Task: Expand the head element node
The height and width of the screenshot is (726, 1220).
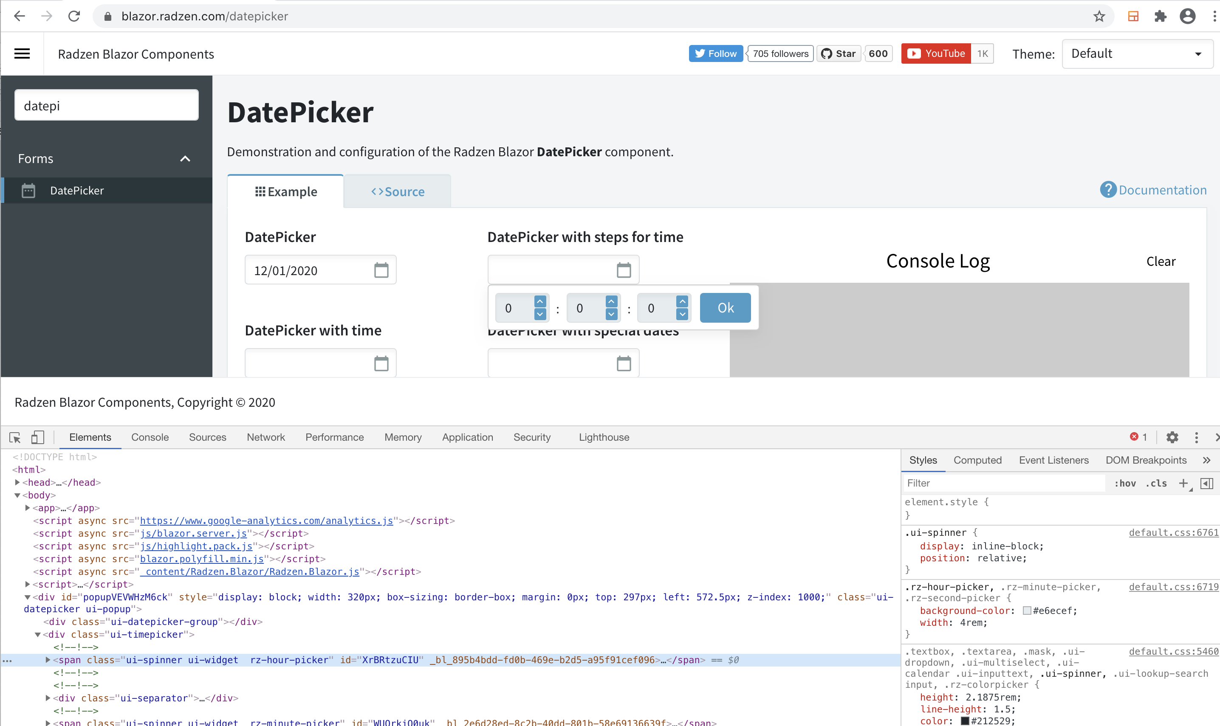Action: [x=17, y=482]
